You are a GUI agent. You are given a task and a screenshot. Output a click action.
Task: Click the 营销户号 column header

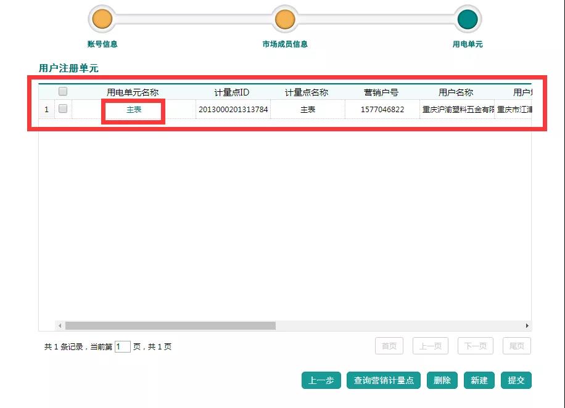381,92
